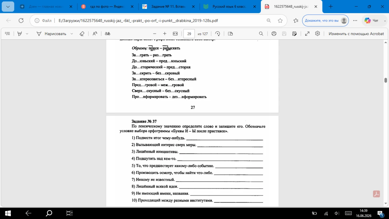View site information icon beside Файл

[37, 21]
